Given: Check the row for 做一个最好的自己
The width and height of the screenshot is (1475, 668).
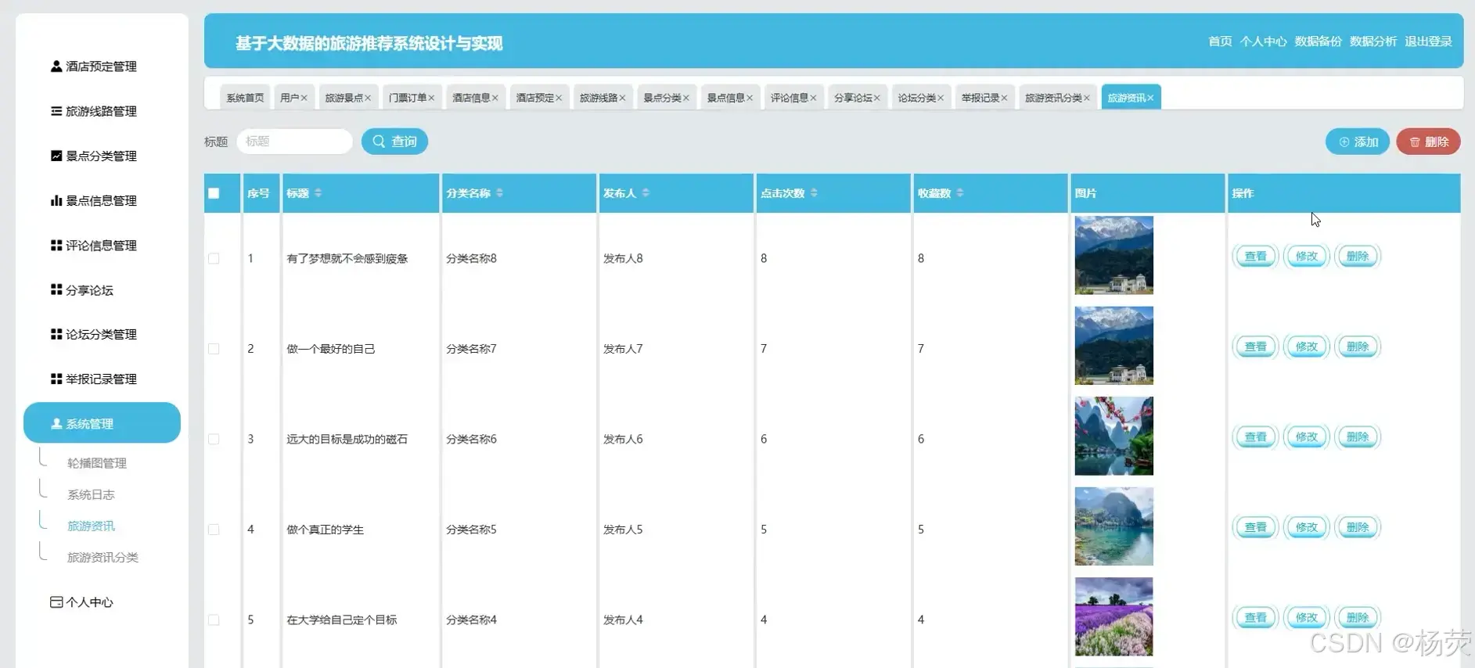Looking at the screenshot, I should click(214, 349).
